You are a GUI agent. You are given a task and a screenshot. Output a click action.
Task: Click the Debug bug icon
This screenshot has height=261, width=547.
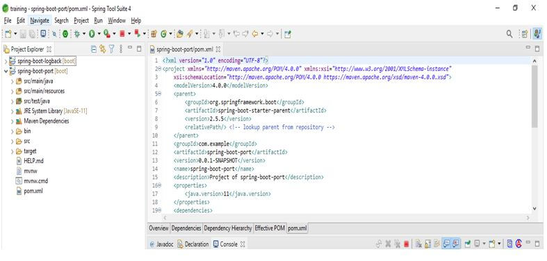77,34
